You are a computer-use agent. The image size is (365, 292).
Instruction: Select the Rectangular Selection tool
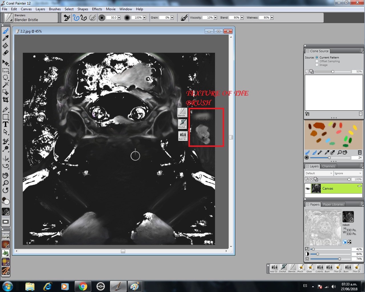tap(5, 70)
